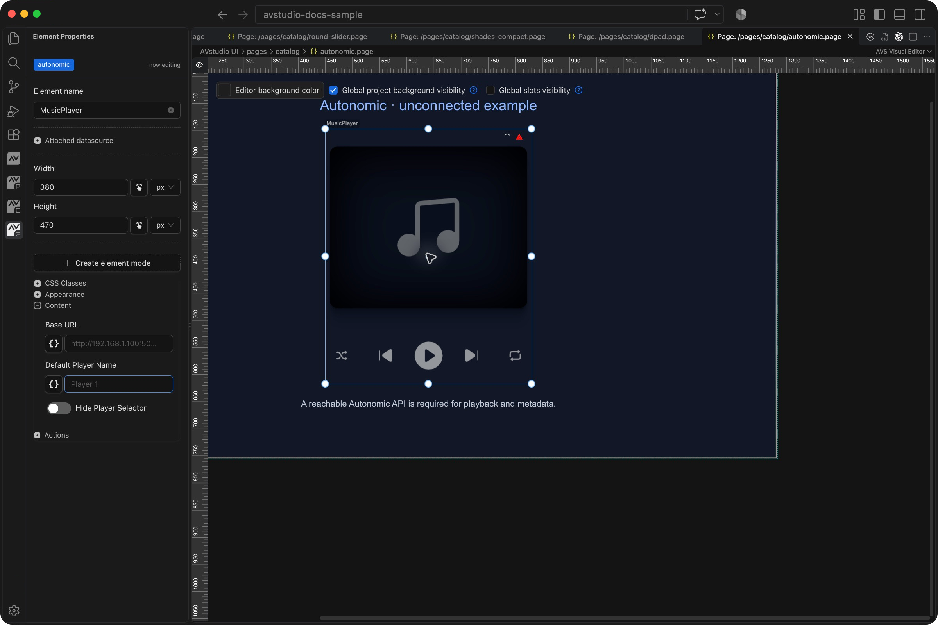
Task: Open the Width unit px dropdown
Action: click(165, 187)
